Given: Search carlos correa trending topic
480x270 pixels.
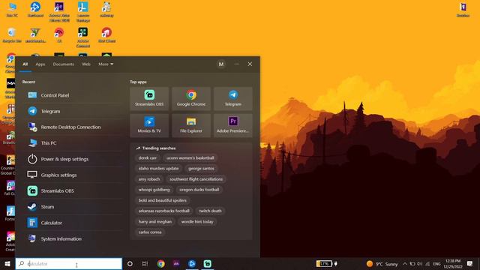Looking at the screenshot, I should (x=150, y=232).
